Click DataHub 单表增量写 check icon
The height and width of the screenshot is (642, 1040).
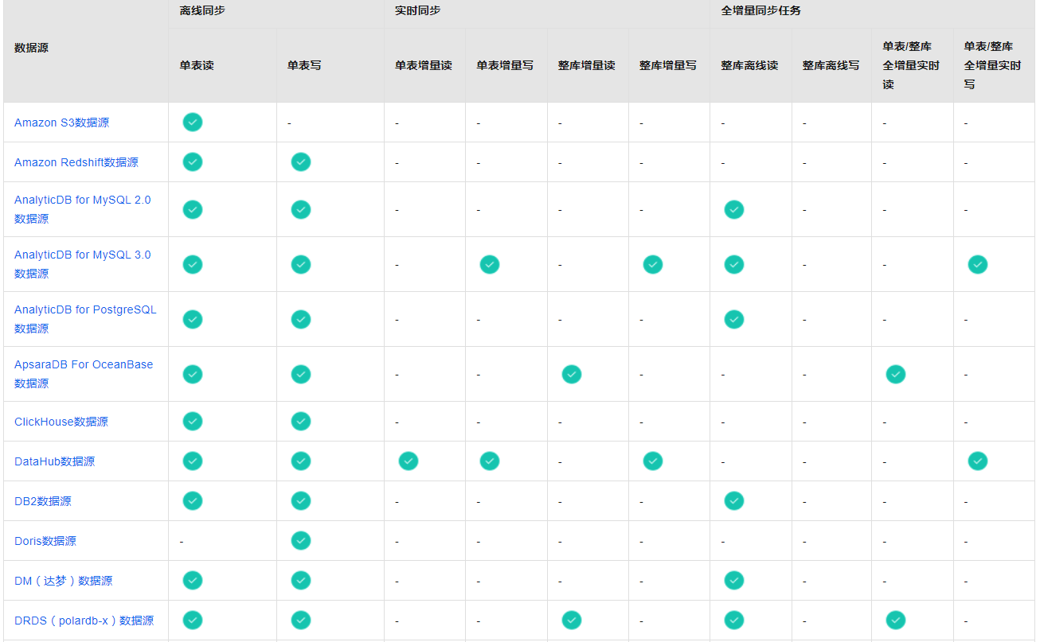coord(490,461)
